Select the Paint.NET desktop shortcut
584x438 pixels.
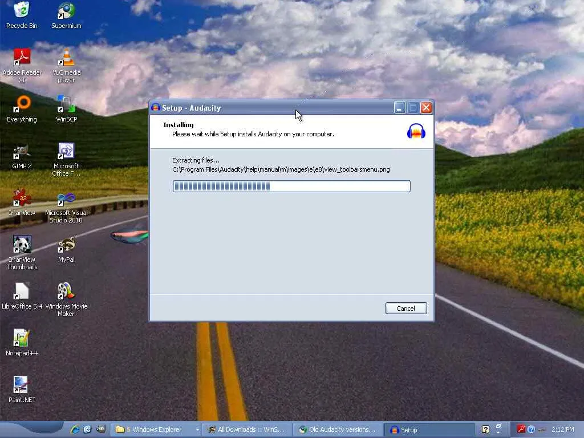(22, 390)
